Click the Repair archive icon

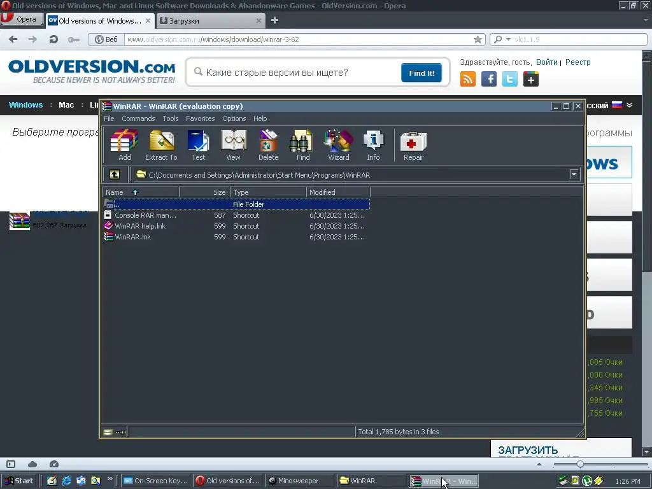(413, 145)
